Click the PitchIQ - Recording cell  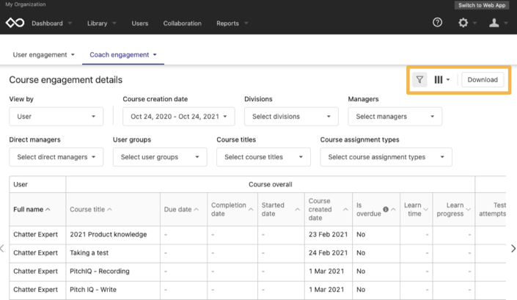(113, 271)
